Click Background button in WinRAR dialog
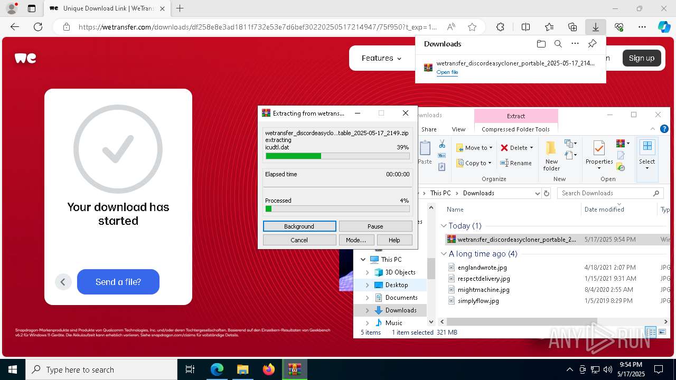 (299, 226)
